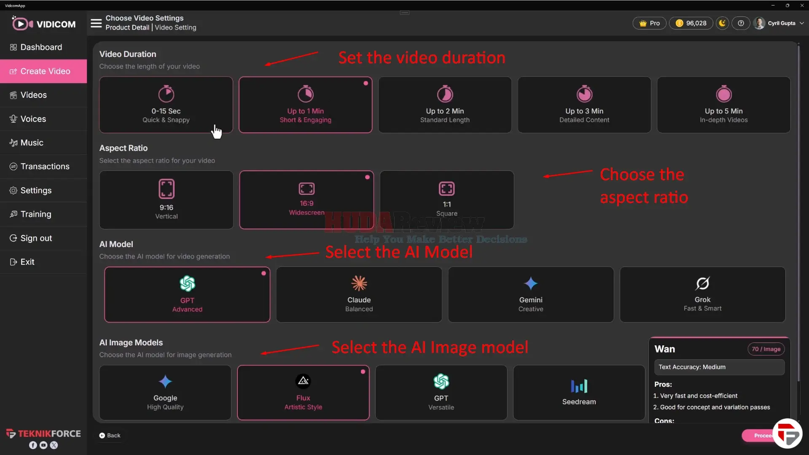Select Grok Fast & Smart model

(x=703, y=294)
